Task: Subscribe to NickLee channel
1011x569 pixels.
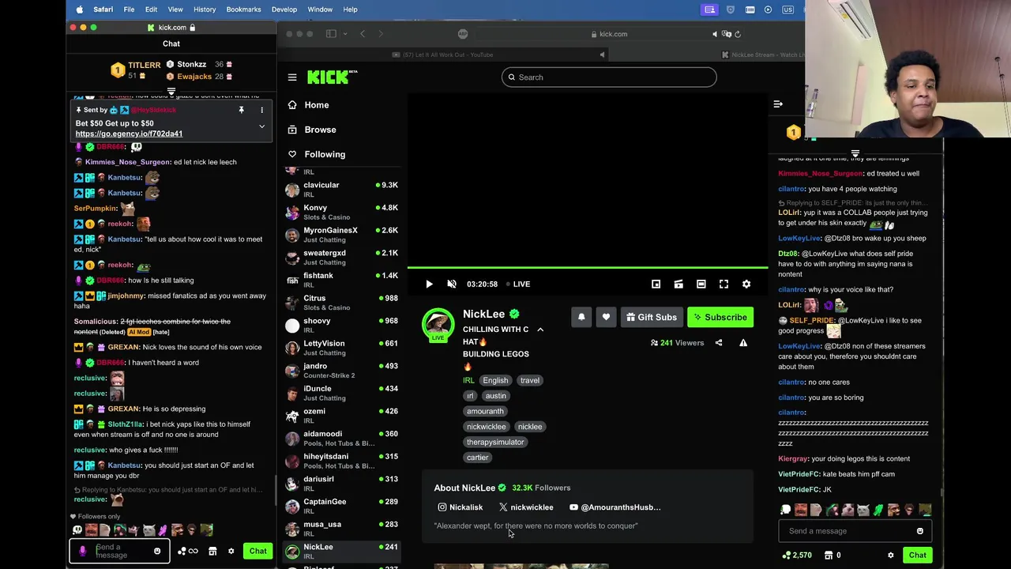Action: [x=720, y=317]
